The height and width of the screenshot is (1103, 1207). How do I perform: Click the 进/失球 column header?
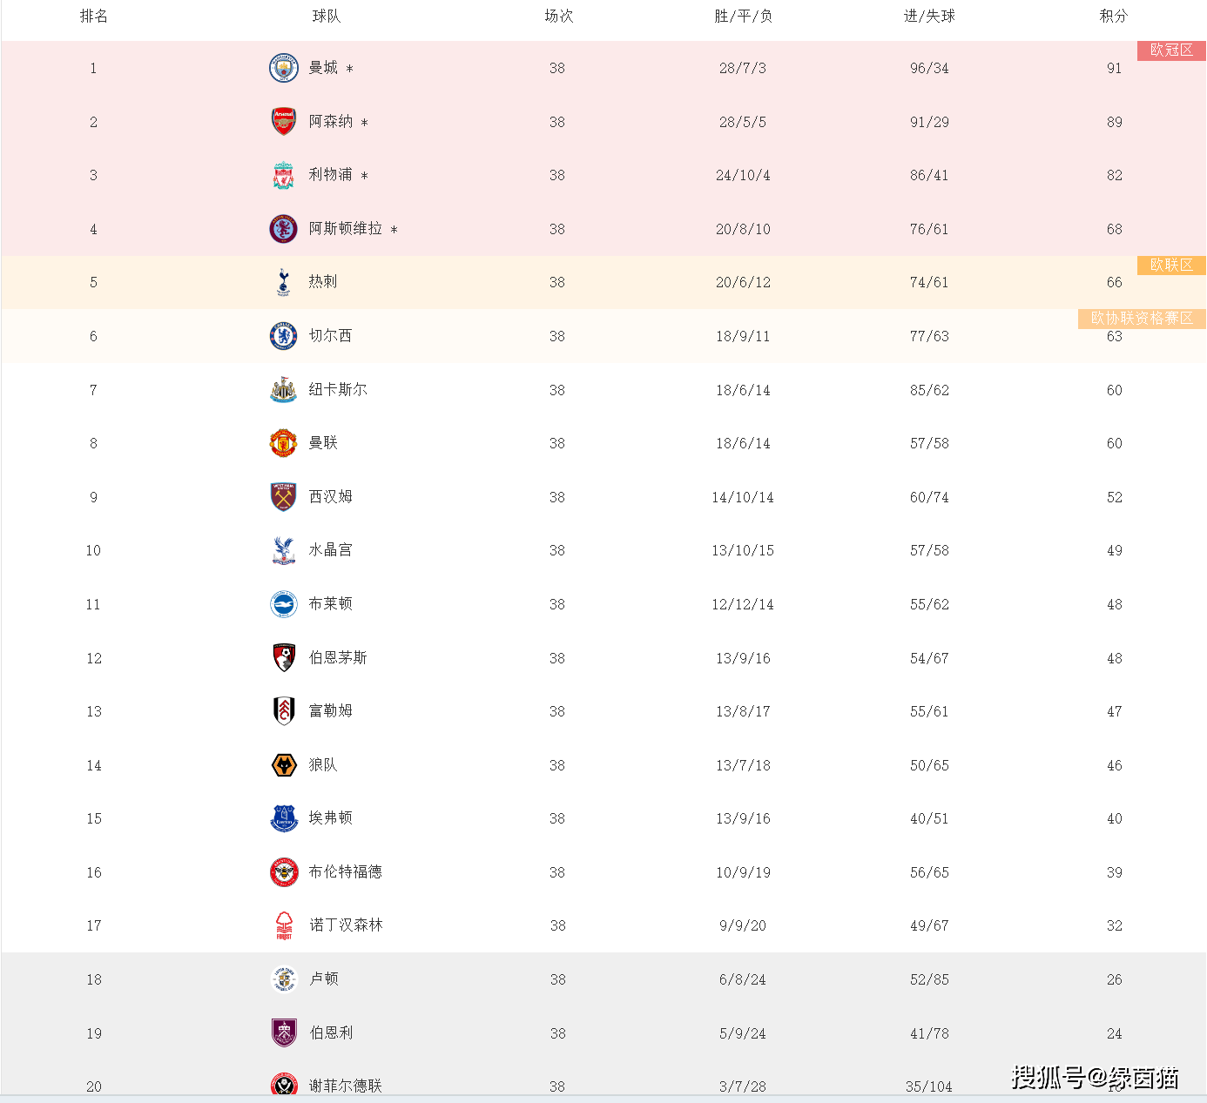[x=929, y=17]
